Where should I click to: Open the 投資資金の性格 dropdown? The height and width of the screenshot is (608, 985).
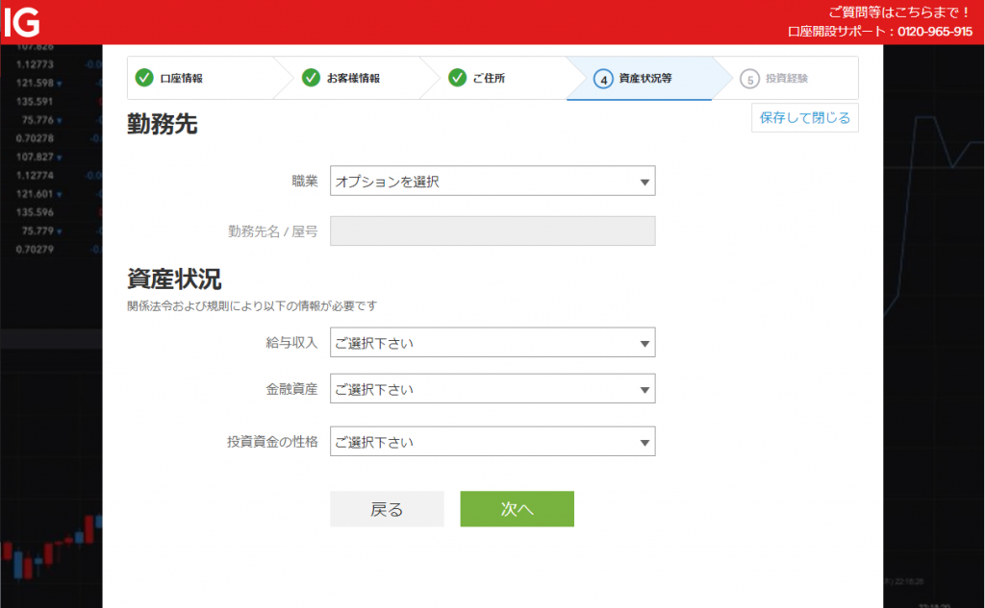[x=492, y=442]
